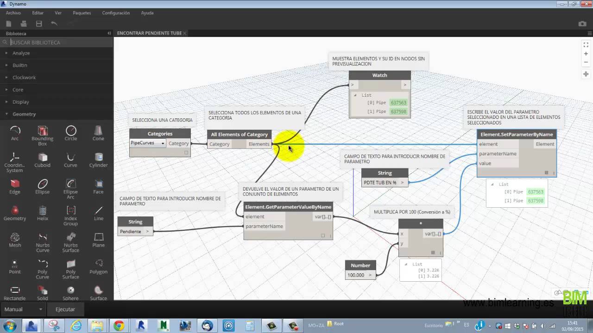Select the Arc geometry node icon
Viewport: 593px width, 333px height.
point(15,130)
